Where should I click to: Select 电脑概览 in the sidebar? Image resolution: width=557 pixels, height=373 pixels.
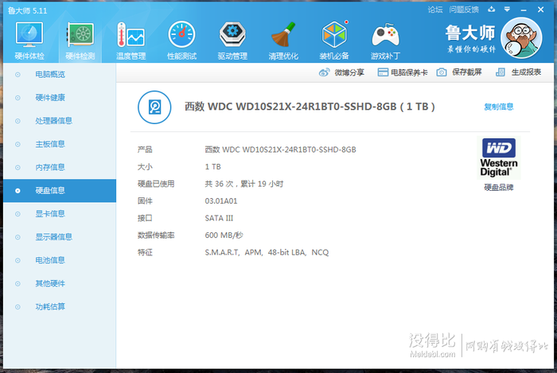60,75
